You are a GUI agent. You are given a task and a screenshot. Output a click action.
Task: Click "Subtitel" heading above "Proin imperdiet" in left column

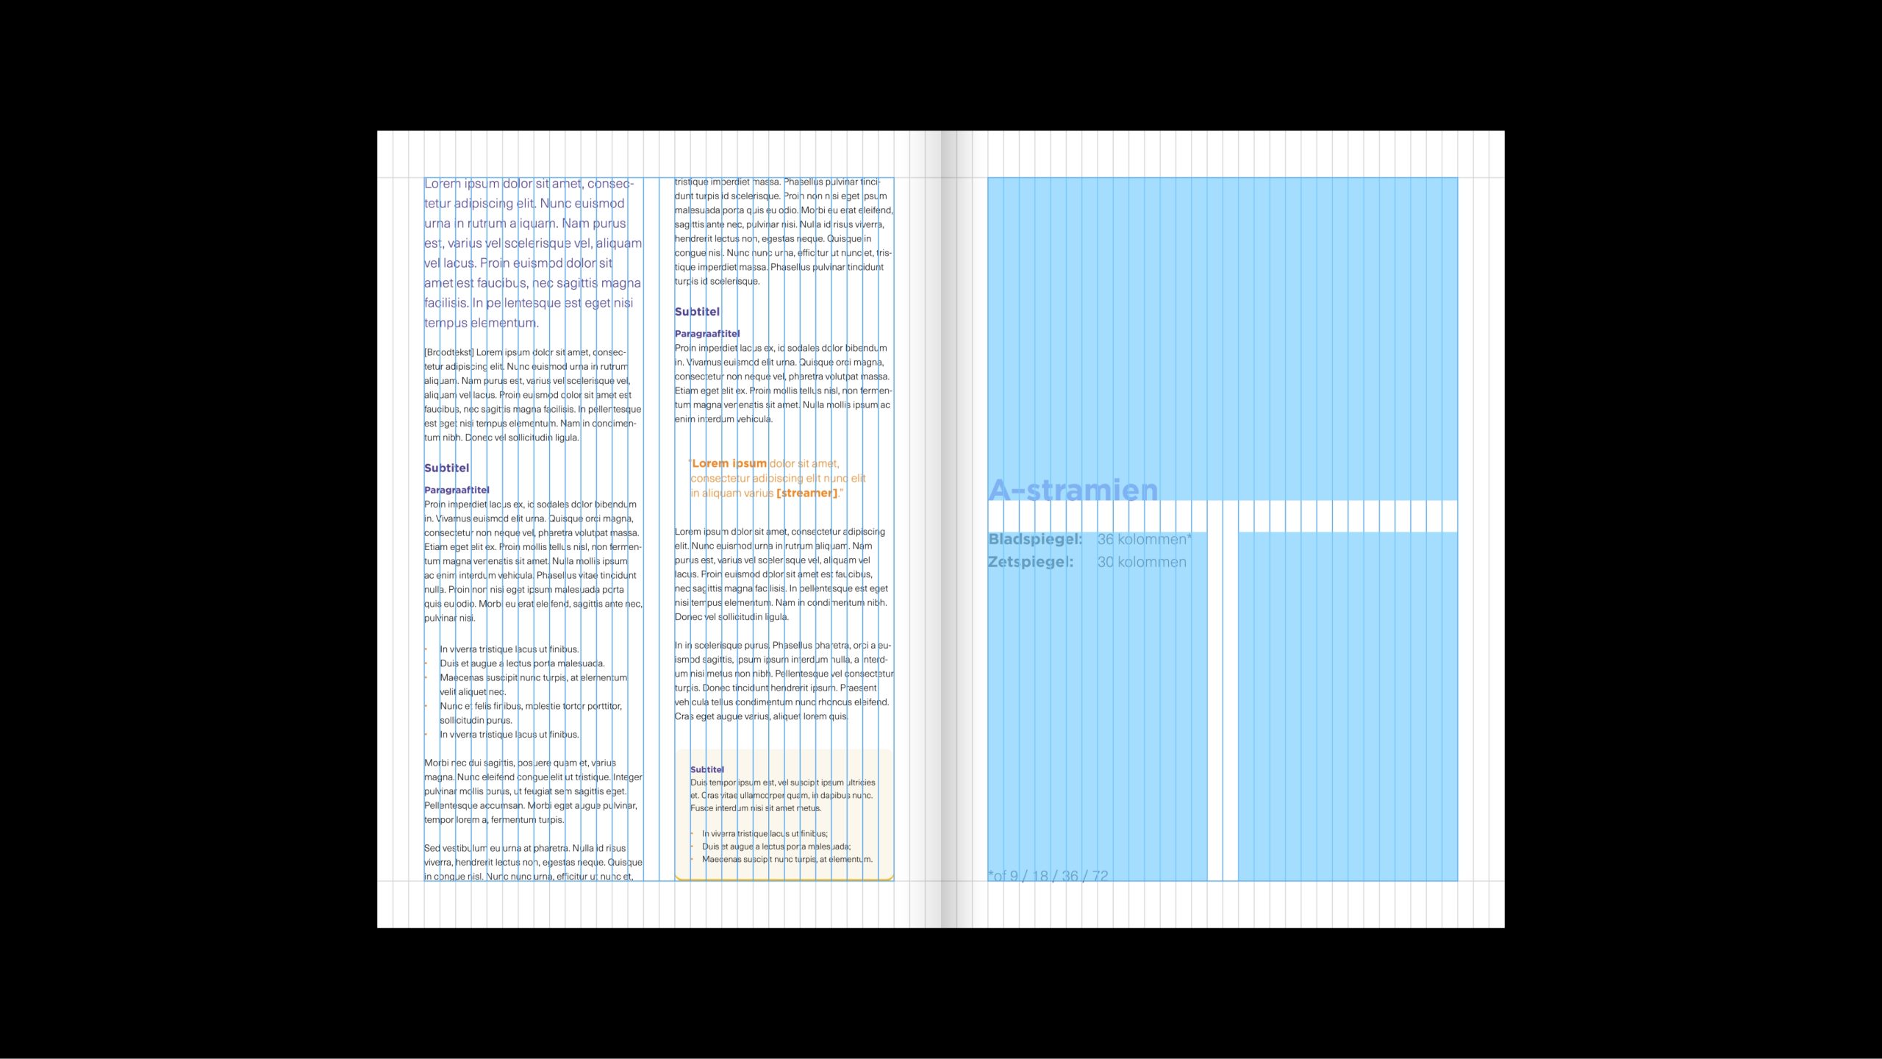[x=446, y=468]
